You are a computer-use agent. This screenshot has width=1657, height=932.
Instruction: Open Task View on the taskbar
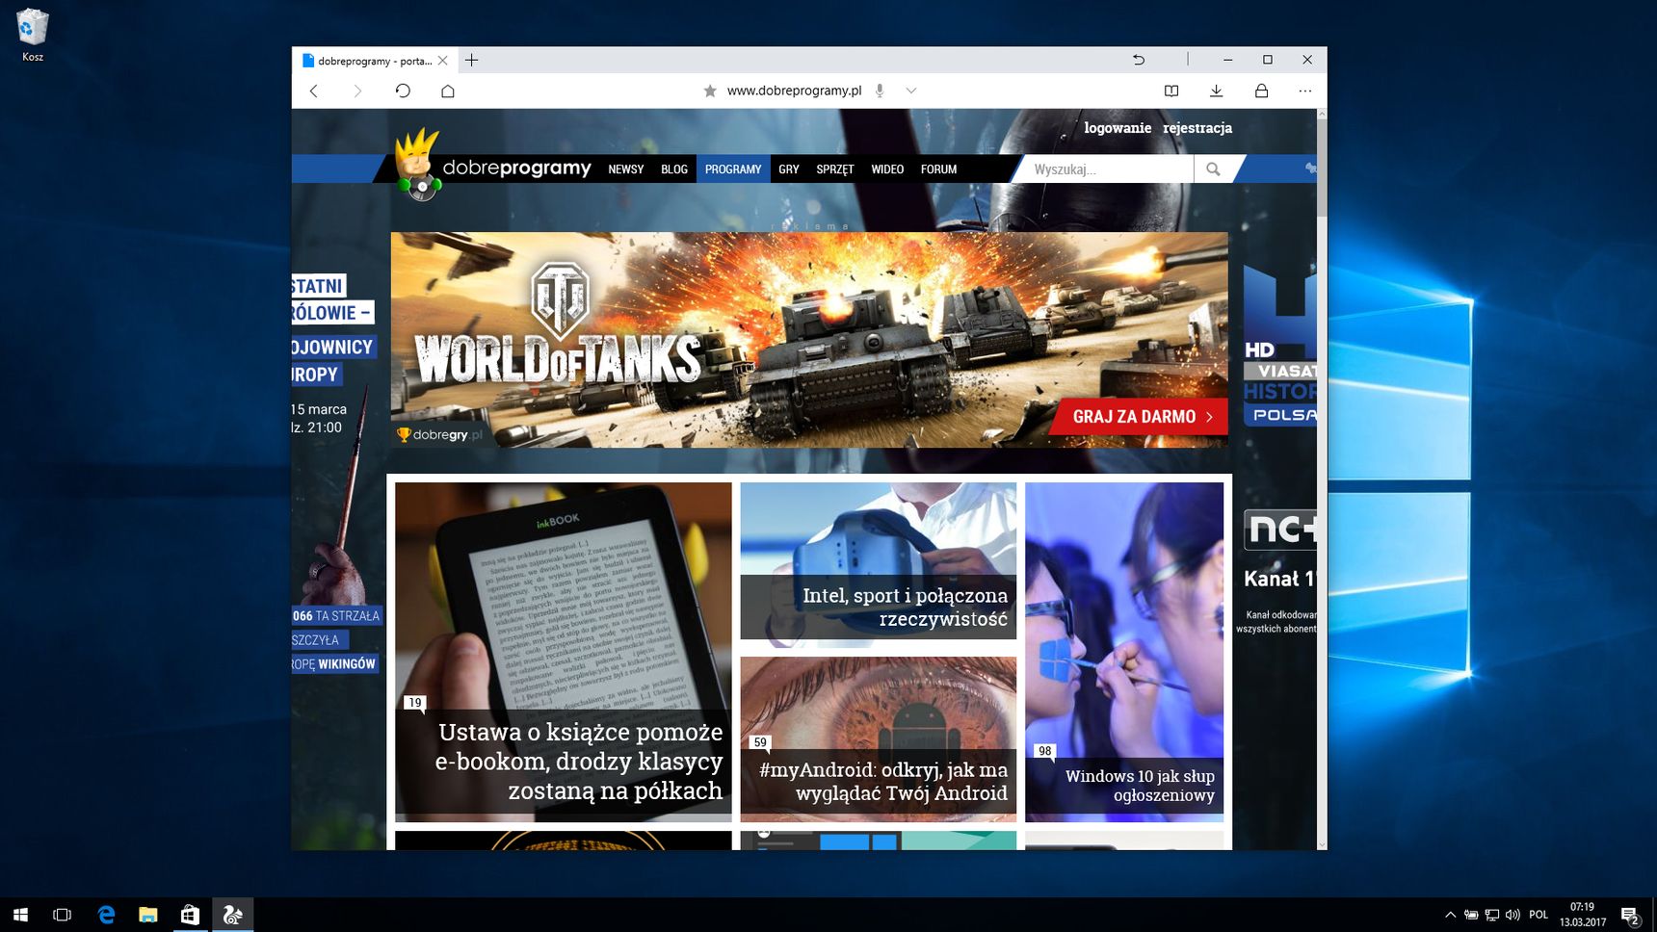point(63,915)
